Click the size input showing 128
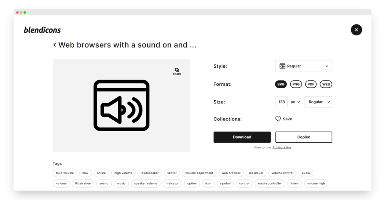Image resolution: width=385 pixels, height=200 pixels. tap(281, 102)
